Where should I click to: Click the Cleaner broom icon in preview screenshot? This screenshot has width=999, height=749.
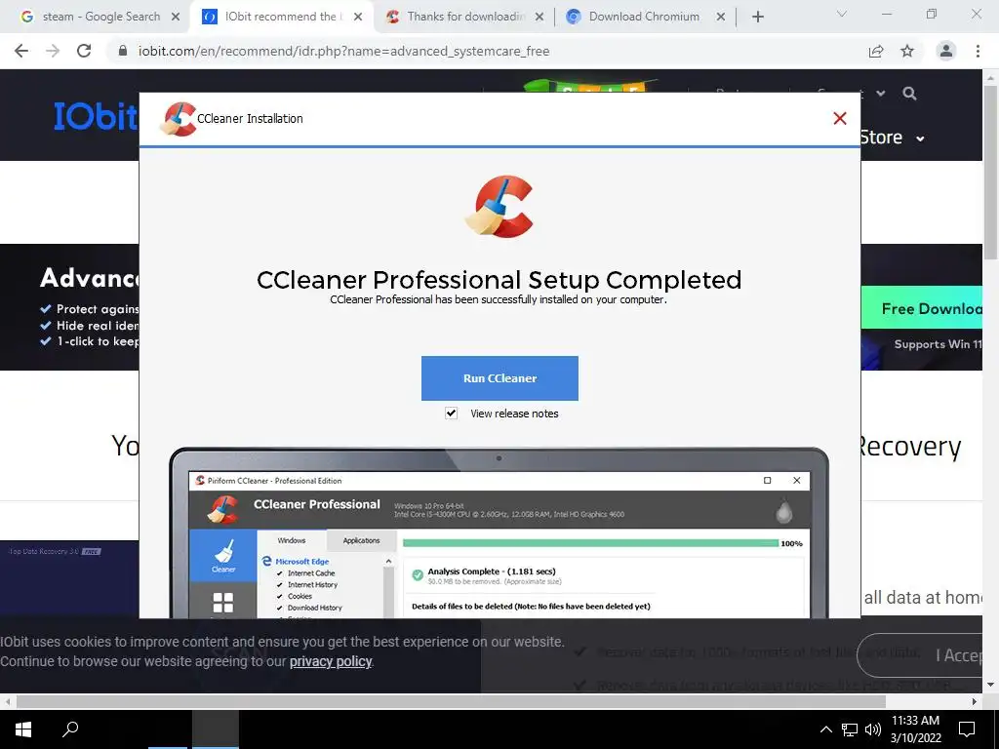click(x=223, y=555)
